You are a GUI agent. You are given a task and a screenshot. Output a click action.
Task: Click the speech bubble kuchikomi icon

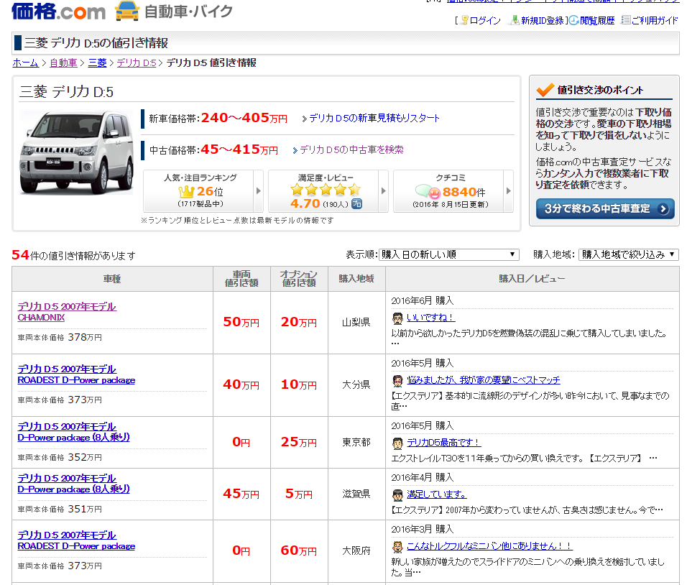[428, 191]
